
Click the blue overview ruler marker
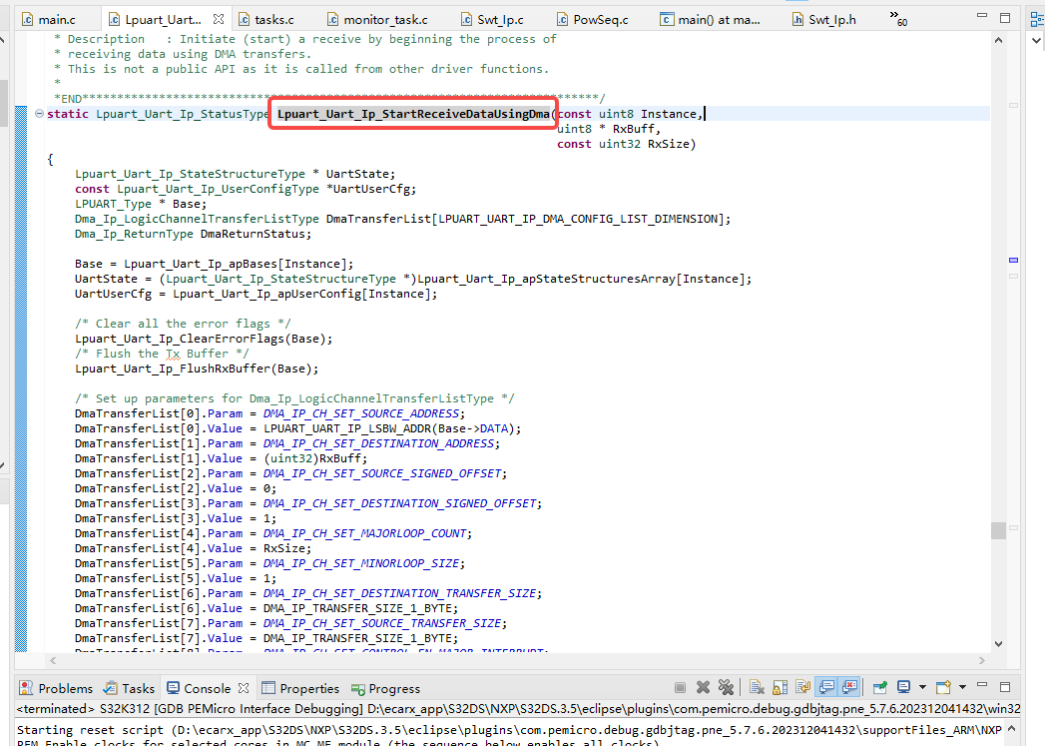tap(1013, 260)
